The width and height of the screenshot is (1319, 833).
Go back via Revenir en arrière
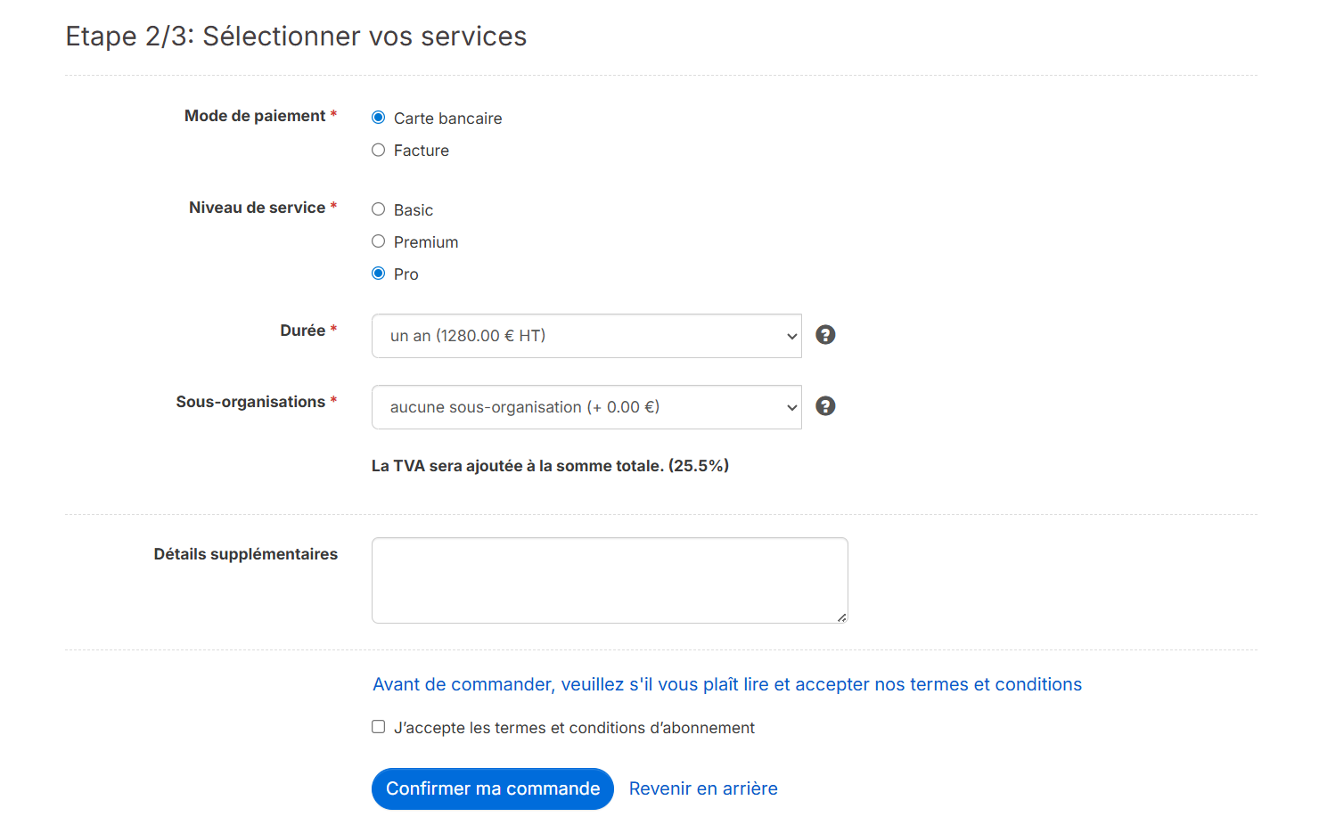point(703,788)
